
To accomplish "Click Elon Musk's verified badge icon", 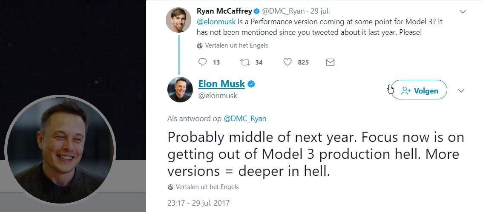I will click(x=251, y=84).
